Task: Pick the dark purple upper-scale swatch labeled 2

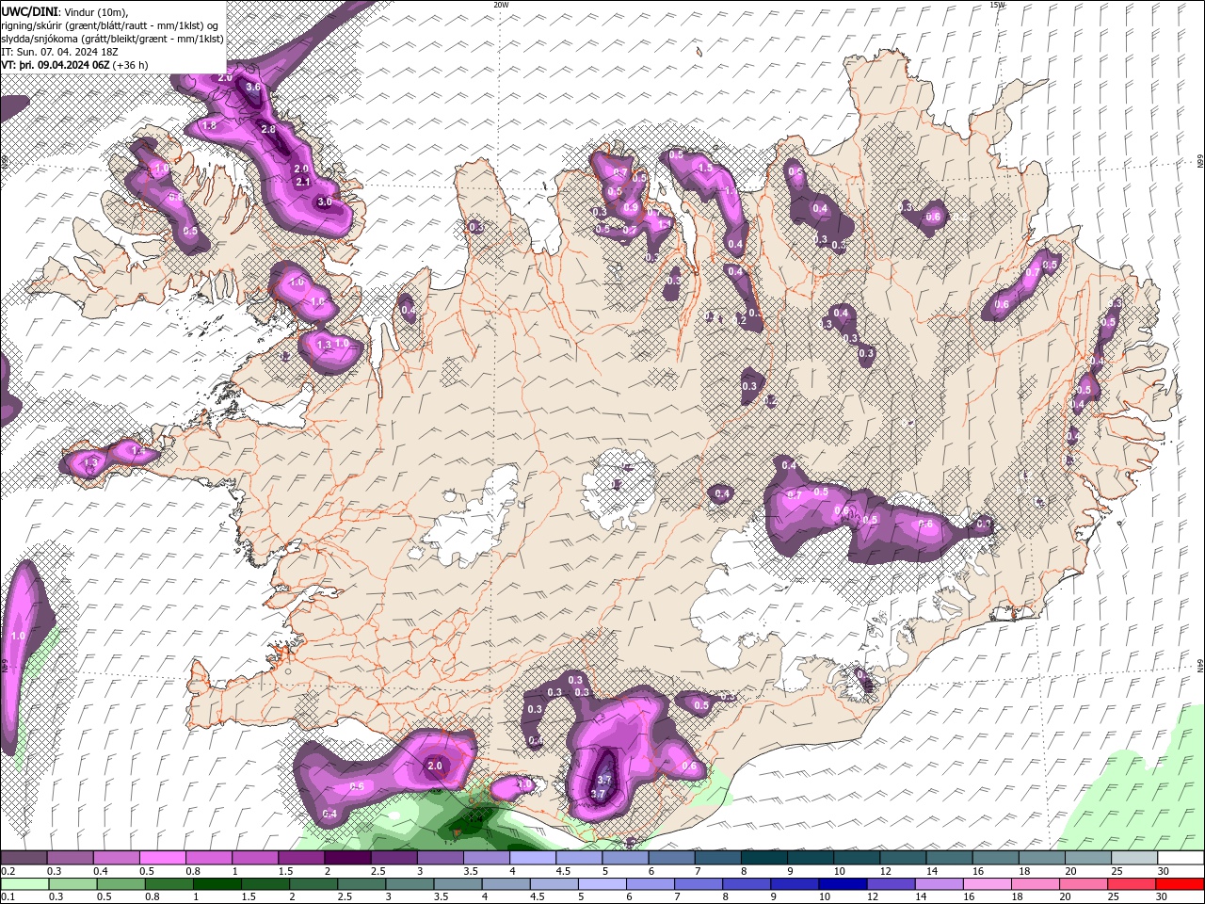Action: 347,858
